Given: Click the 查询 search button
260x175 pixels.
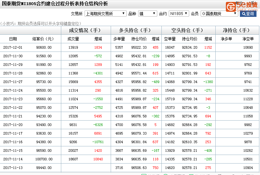Looking at the screenshot, I should coord(248,14).
